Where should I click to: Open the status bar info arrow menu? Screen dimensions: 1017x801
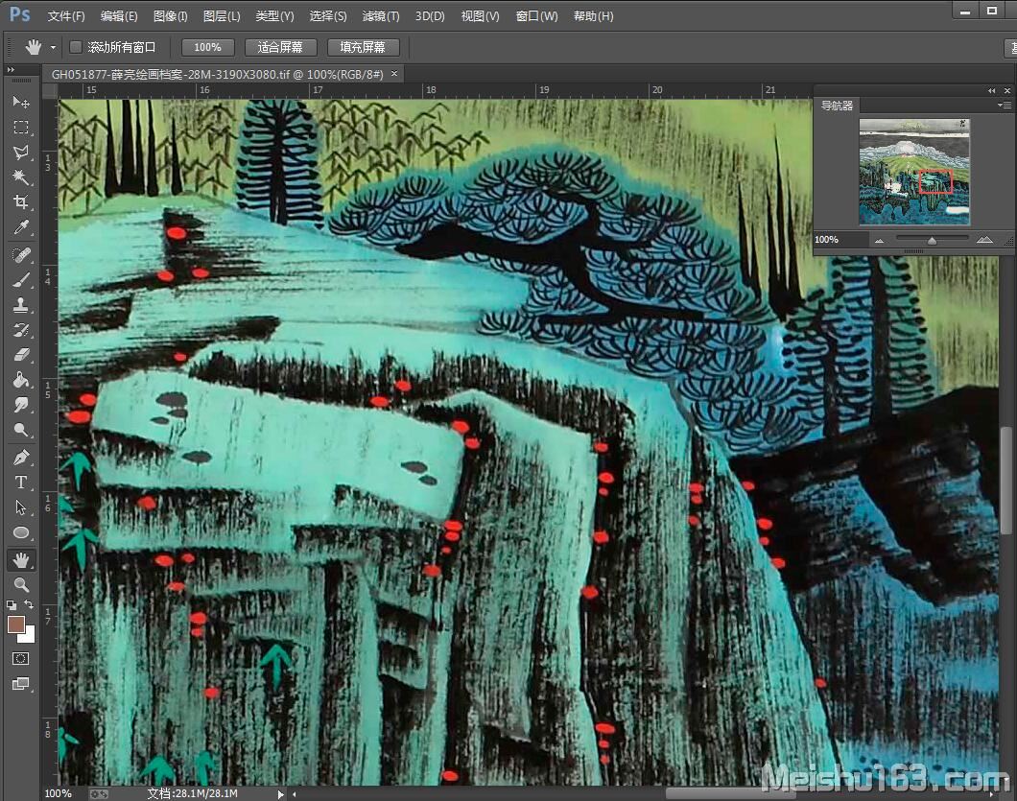point(281,794)
